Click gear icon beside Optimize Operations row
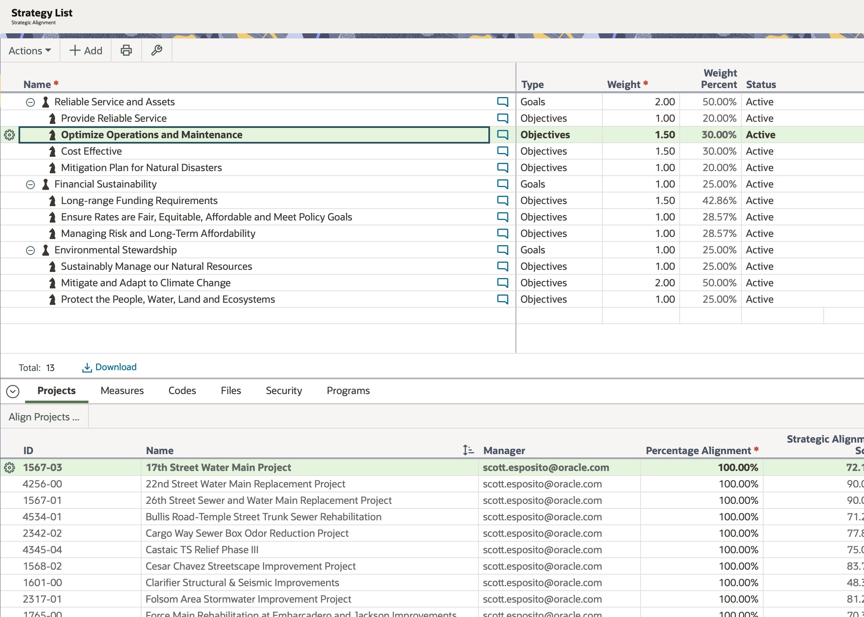The width and height of the screenshot is (864, 617). (x=9, y=135)
